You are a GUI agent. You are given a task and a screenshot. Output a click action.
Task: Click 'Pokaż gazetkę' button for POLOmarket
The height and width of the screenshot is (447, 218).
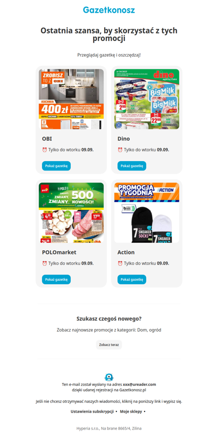coord(56,280)
